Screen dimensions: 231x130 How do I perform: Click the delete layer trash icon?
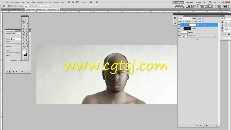(x=217, y=126)
